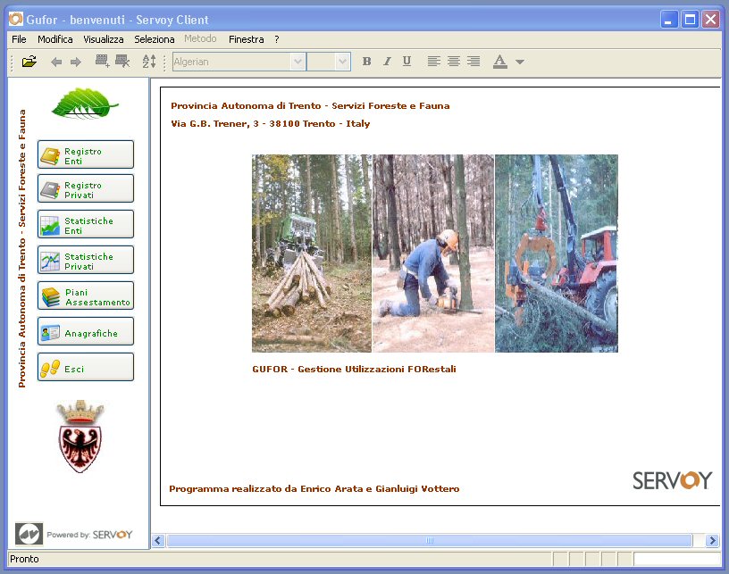Open Piani Assestamento
Screen dimensions: 729x574
(x=86, y=295)
